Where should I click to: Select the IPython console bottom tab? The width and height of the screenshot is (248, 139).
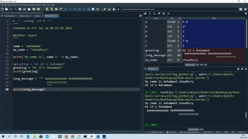tap(193, 129)
